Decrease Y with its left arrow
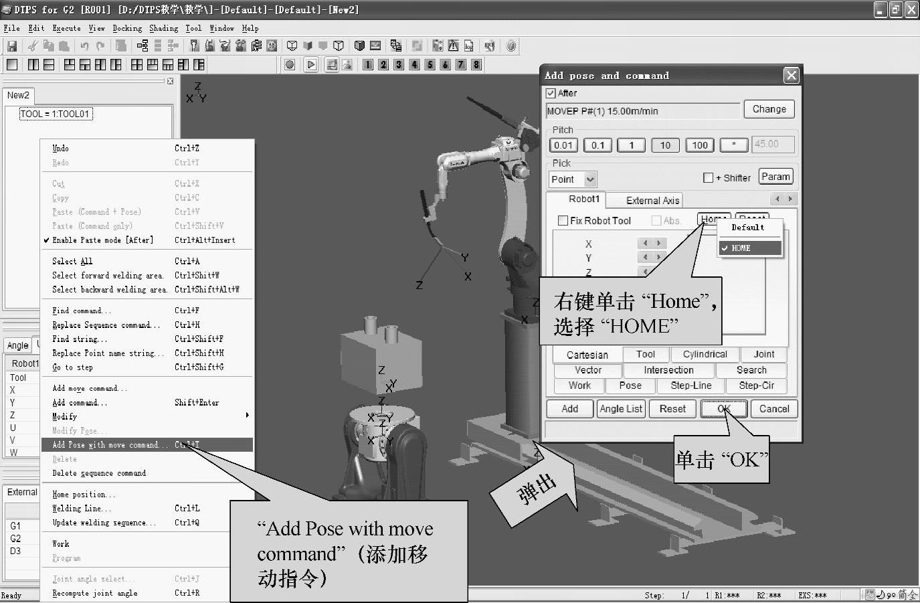 pyautogui.click(x=645, y=257)
